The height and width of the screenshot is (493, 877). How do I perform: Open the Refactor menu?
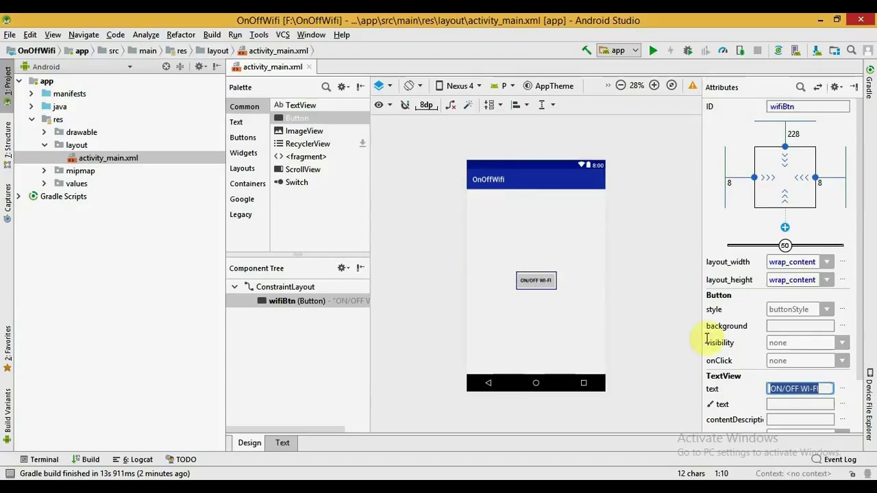181,35
